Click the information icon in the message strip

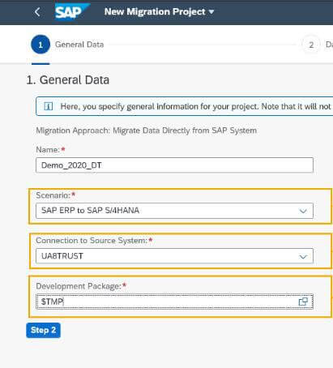(x=49, y=106)
